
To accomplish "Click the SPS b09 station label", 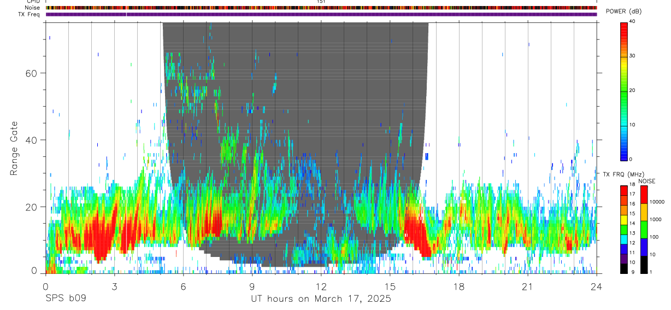I will (x=65, y=299).
